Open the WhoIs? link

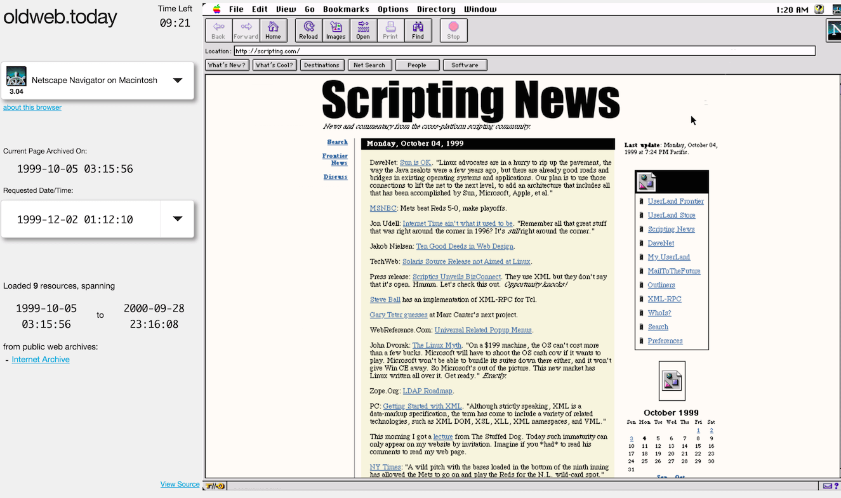click(x=659, y=313)
